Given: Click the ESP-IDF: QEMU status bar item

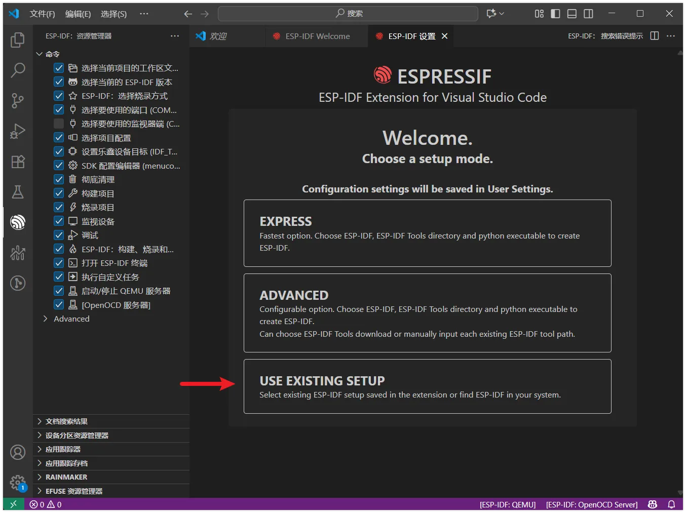Looking at the screenshot, I should point(507,504).
